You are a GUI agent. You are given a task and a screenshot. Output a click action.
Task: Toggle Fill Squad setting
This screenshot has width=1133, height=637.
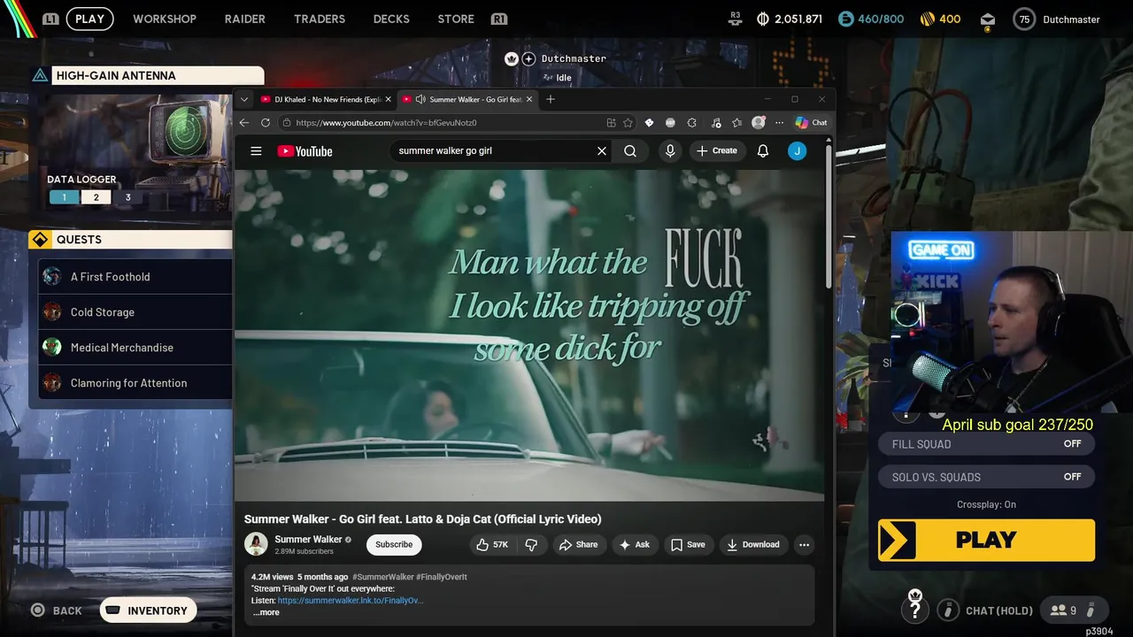[x=987, y=444]
